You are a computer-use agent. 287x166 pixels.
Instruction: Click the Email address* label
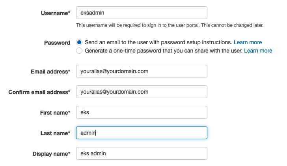[50, 72]
